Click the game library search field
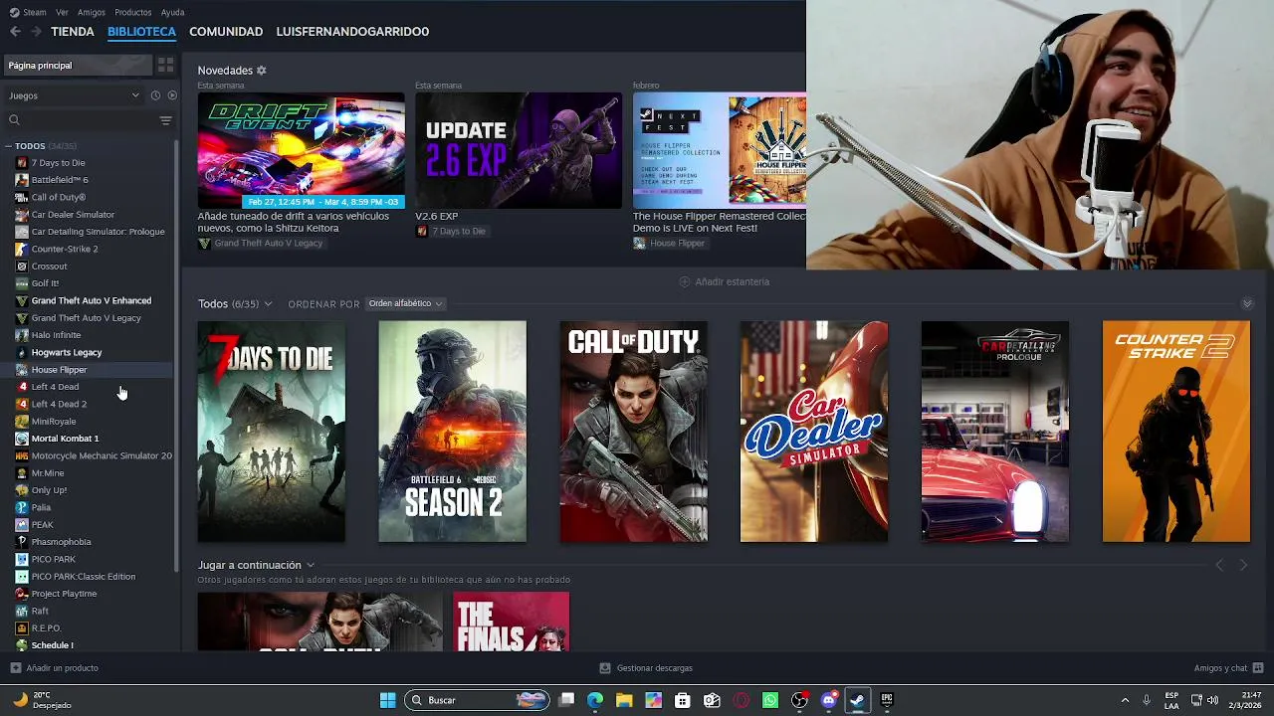1274x716 pixels. [82, 120]
